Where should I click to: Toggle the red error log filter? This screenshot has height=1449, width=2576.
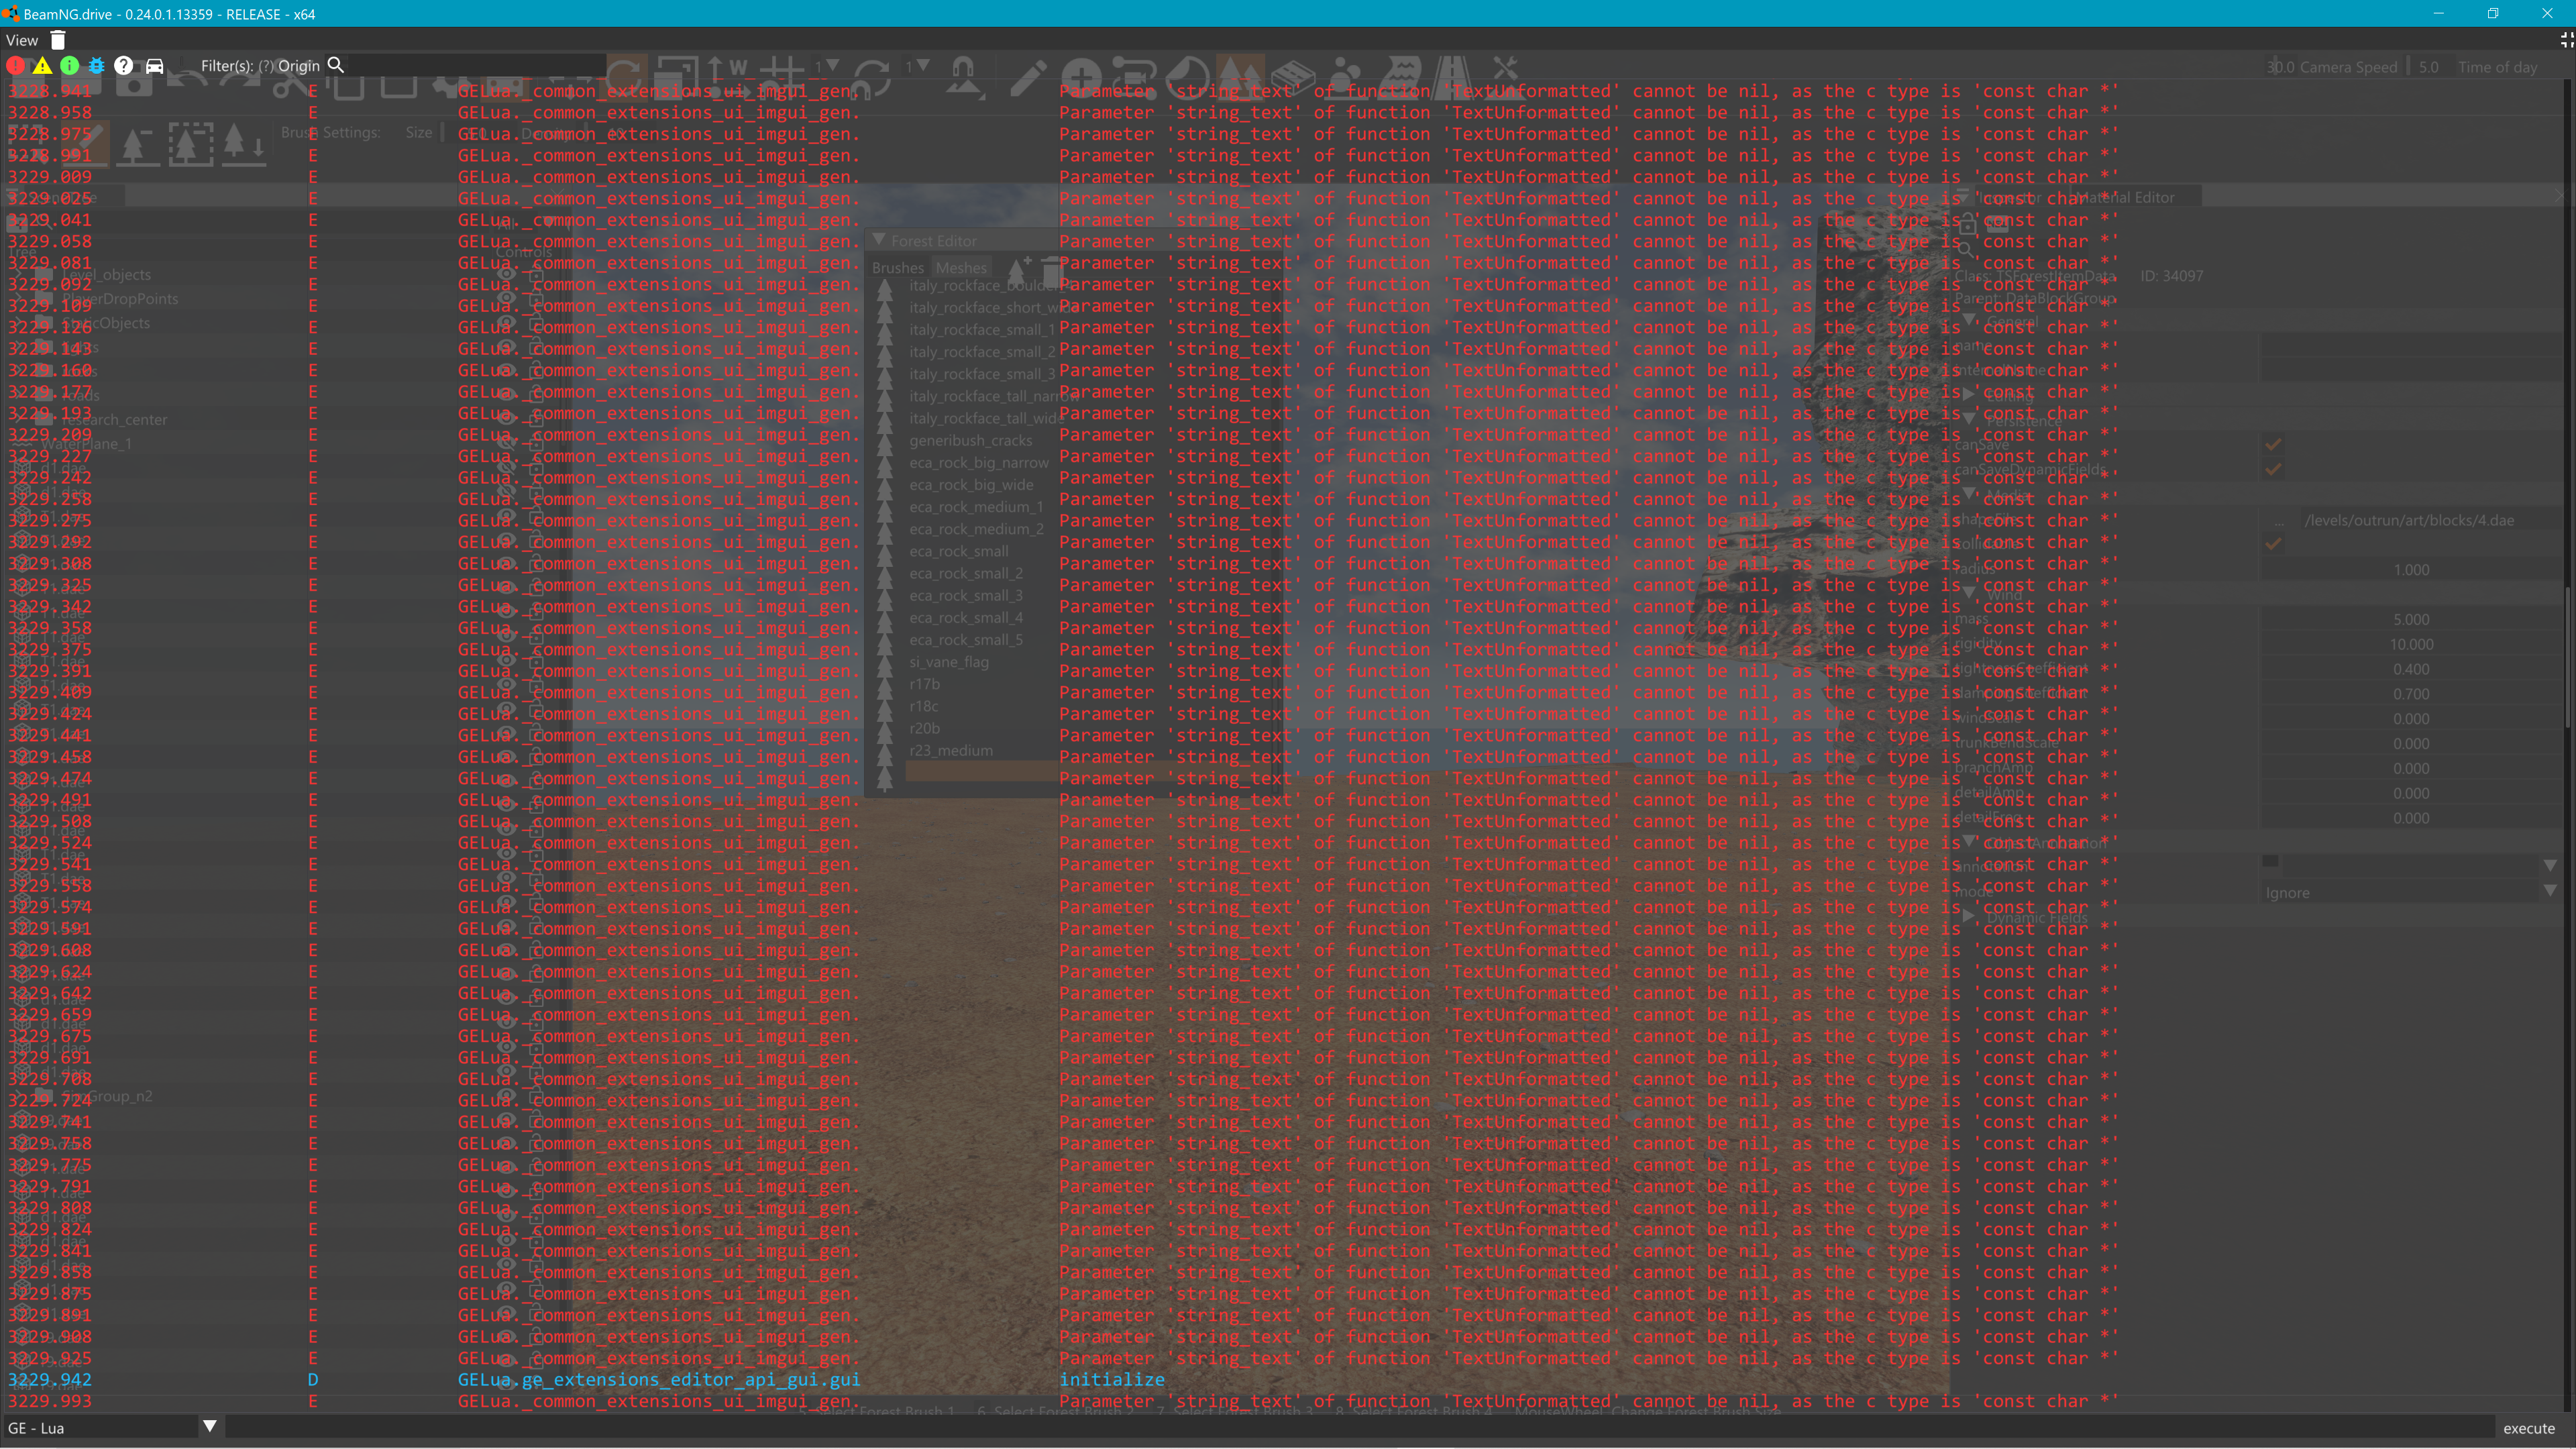15,66
